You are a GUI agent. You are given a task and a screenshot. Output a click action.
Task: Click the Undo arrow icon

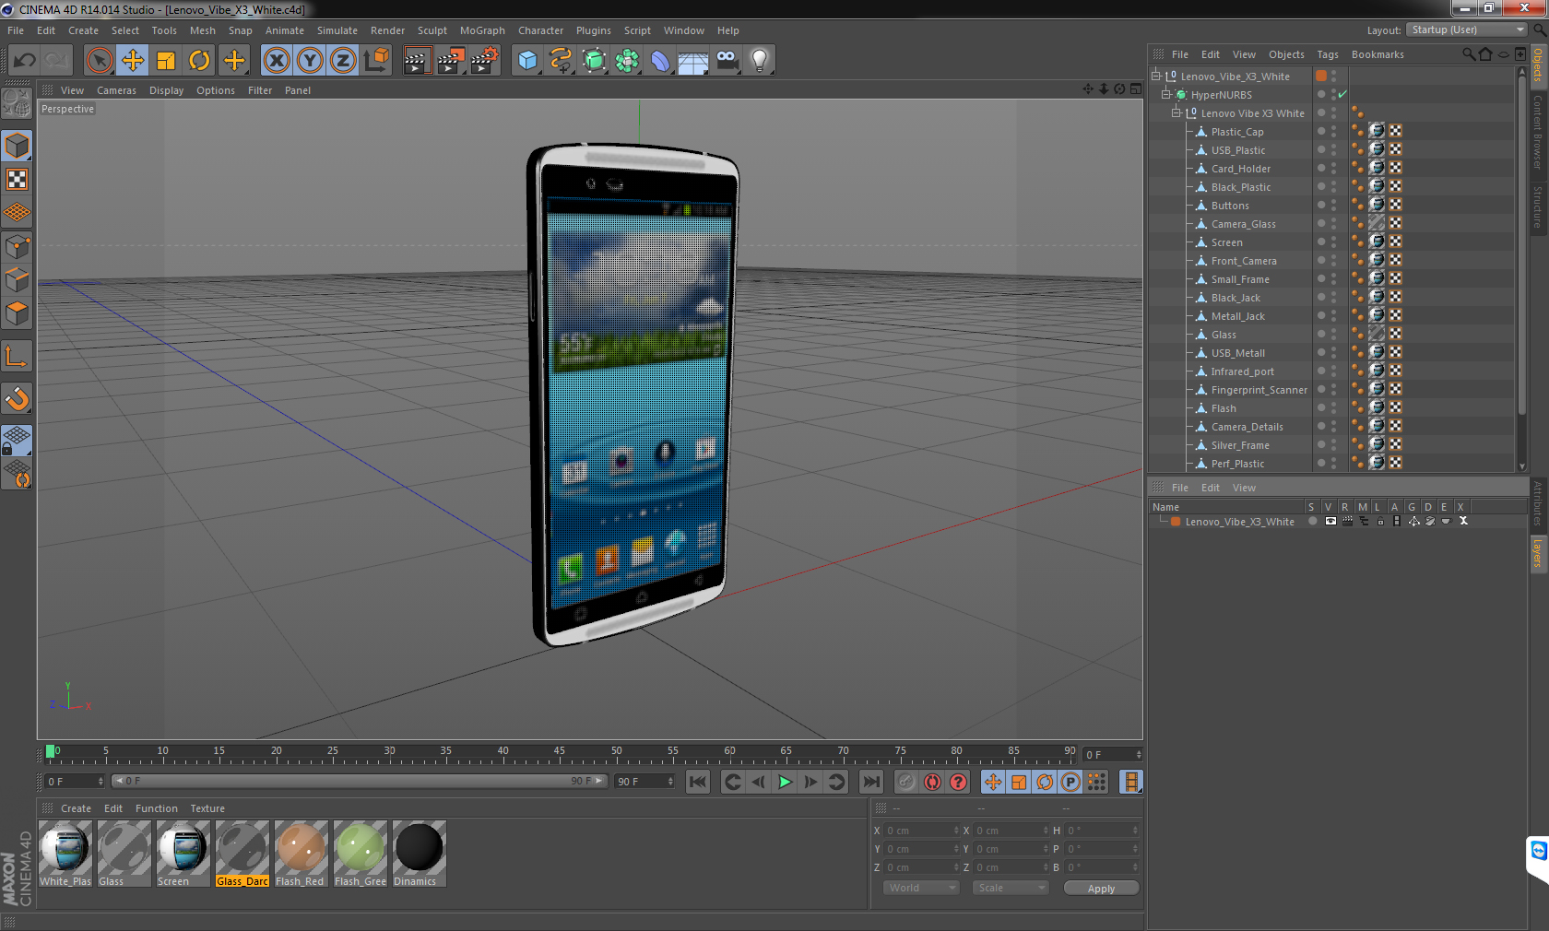(x=25, y=61)
